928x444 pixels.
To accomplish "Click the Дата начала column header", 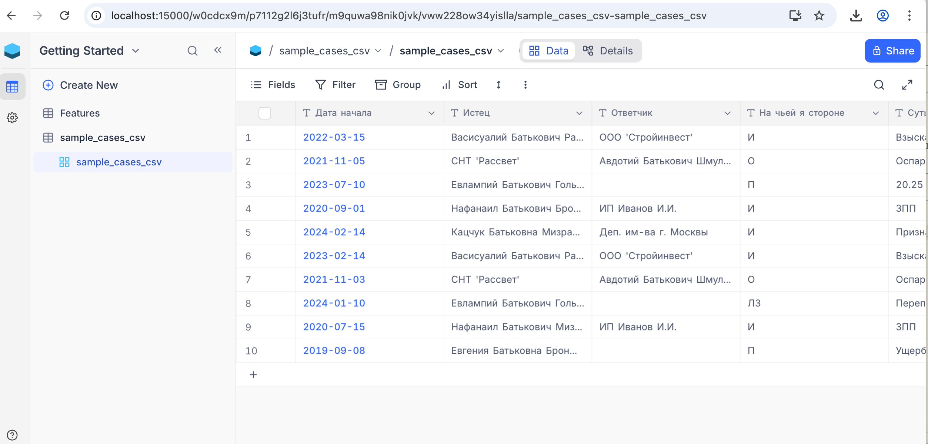I will tap(370, 113).
